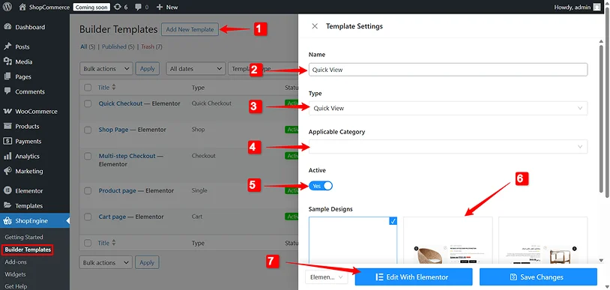Click the top Apply button

click(x=148, y=69)
